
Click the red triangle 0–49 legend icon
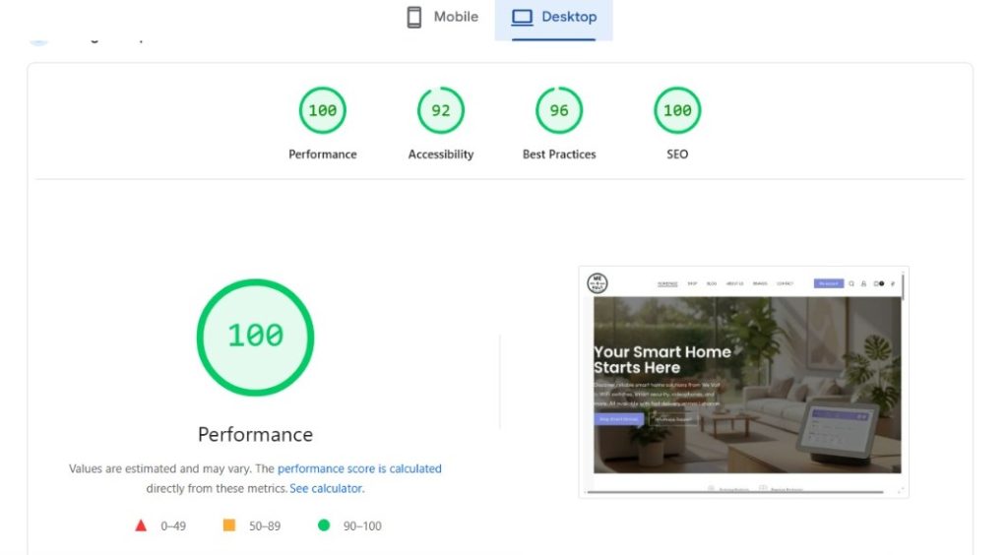141,525
